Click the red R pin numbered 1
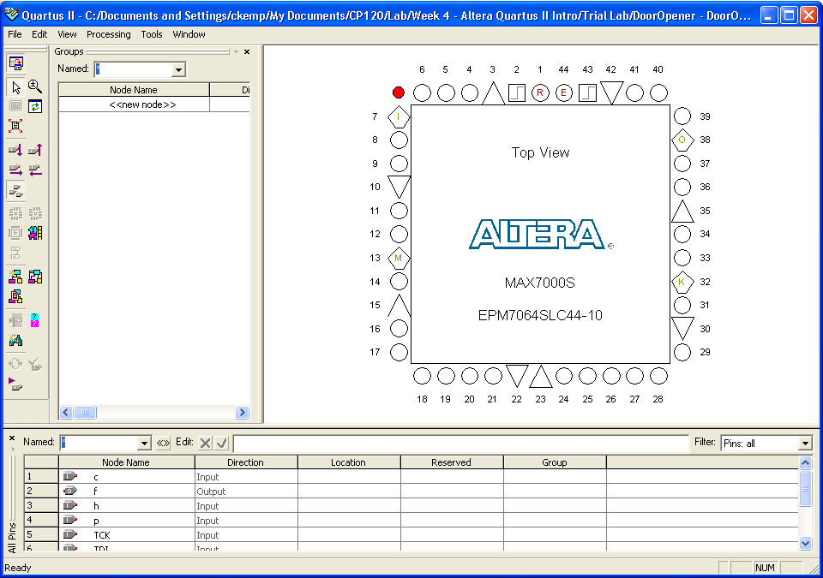 [540, 93]
